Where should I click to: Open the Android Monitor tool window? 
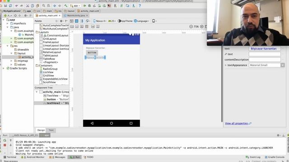pos(33,157)
